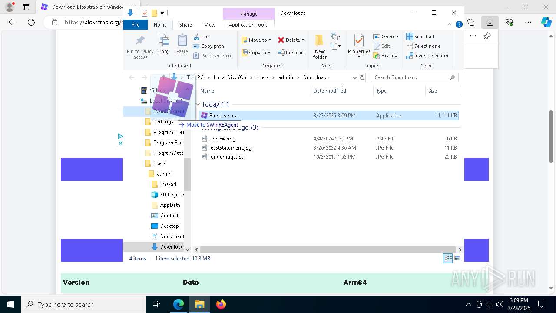
Task: Open Explorer Help icon
Action: [459, 25]
